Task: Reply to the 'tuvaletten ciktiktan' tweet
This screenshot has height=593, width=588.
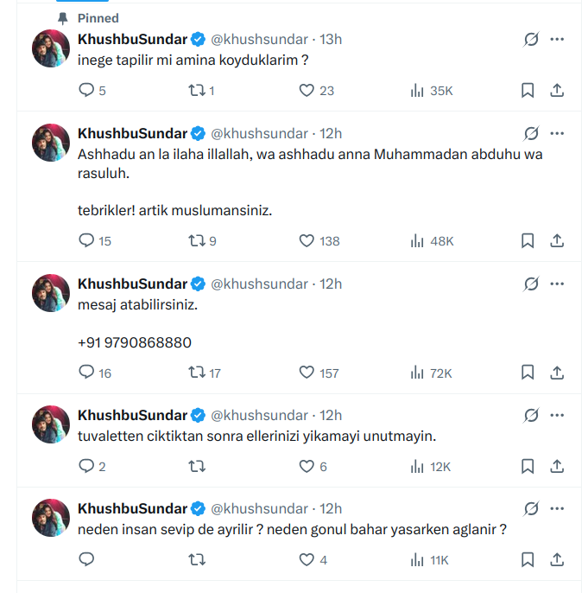Action: pyautogui.click(x=86, y=466)
